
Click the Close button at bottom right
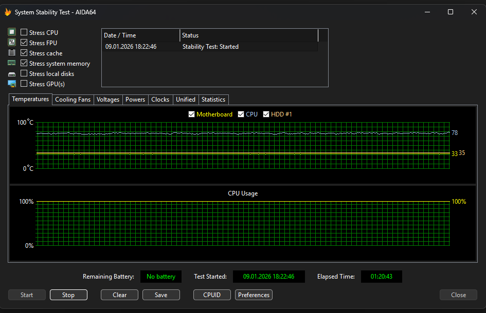coord(458,295)
